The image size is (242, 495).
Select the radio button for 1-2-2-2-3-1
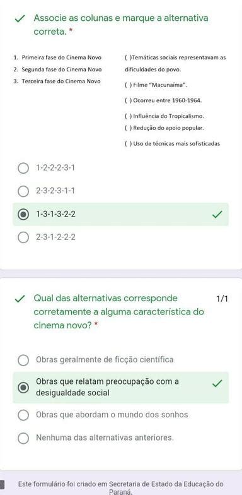pyautogui.click(x=23, y=168)
